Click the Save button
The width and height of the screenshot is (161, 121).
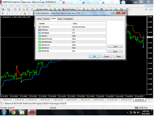coord(115,52)
